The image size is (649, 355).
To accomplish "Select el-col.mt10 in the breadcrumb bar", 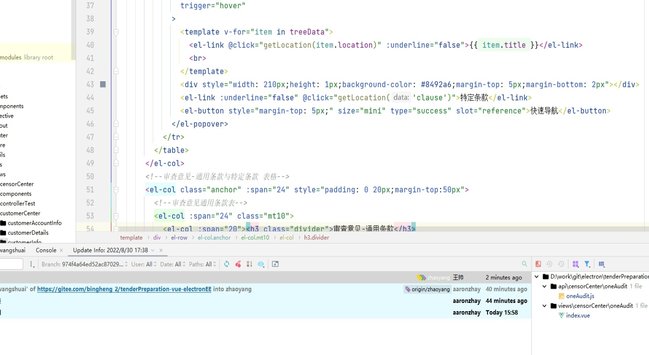I will pyautogui.click(x=255, y=238).
